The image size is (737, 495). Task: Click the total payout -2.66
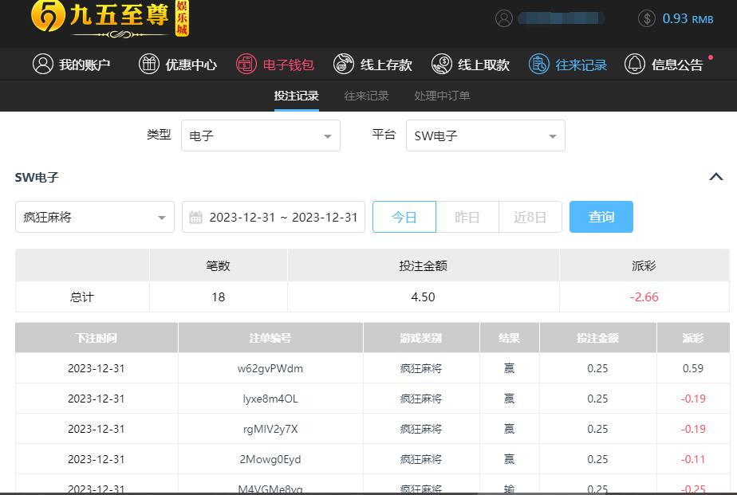tap(644, 297)
